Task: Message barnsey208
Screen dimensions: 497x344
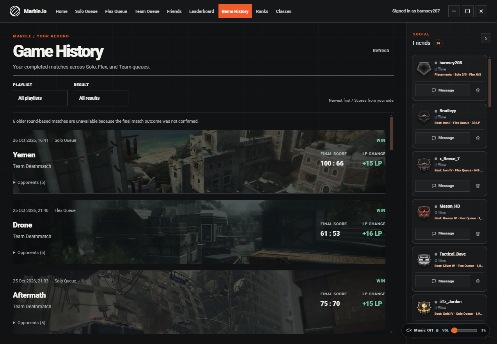Action: click(442, 90)
